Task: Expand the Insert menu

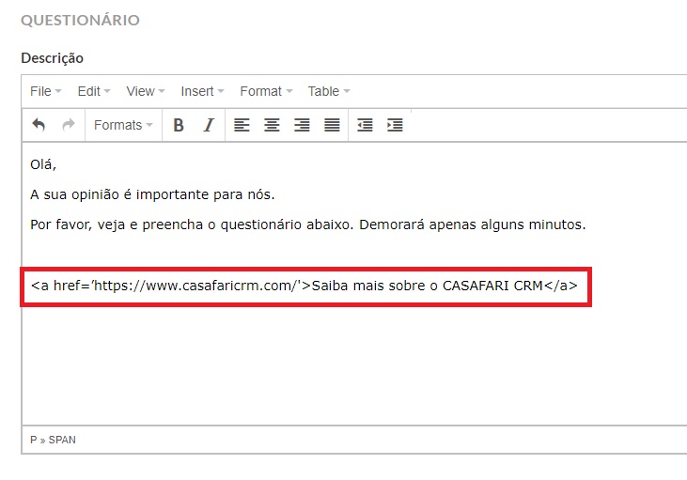Action: (202, 91)
